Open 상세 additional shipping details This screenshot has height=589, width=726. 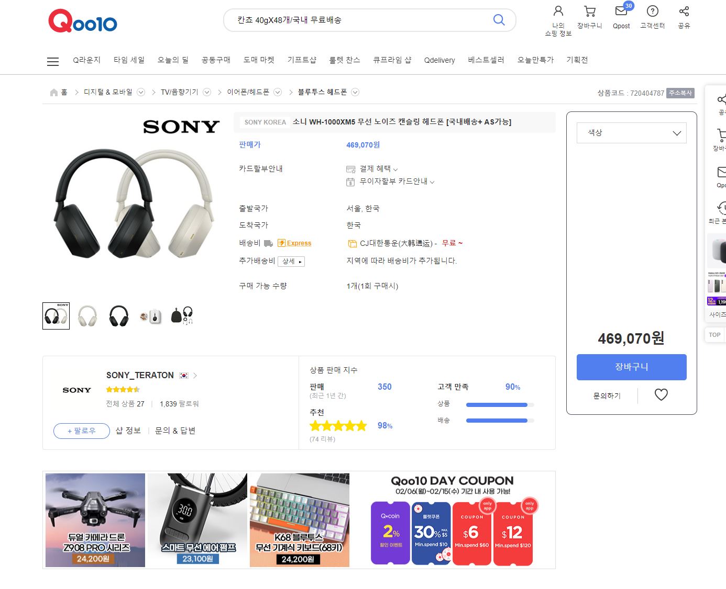[291, 262]
